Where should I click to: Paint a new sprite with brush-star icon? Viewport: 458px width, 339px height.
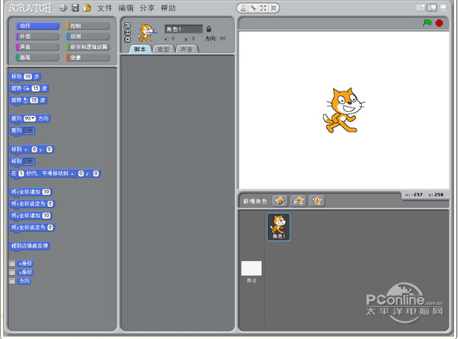click(x=280, y=201)
